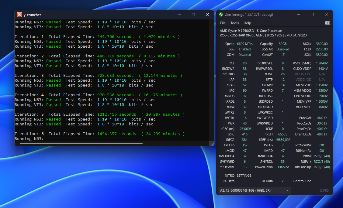Take a screenshot with the ZenTimings camera icon
The width and height of the screenshot is (343, 208).
click(327, 23)
